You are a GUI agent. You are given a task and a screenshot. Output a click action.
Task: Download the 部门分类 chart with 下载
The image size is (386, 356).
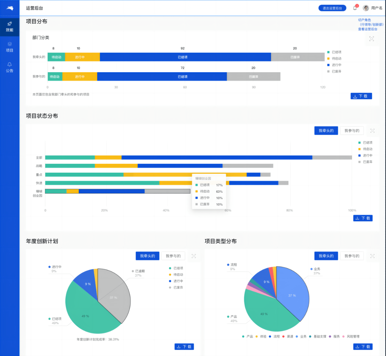(361, 96)
